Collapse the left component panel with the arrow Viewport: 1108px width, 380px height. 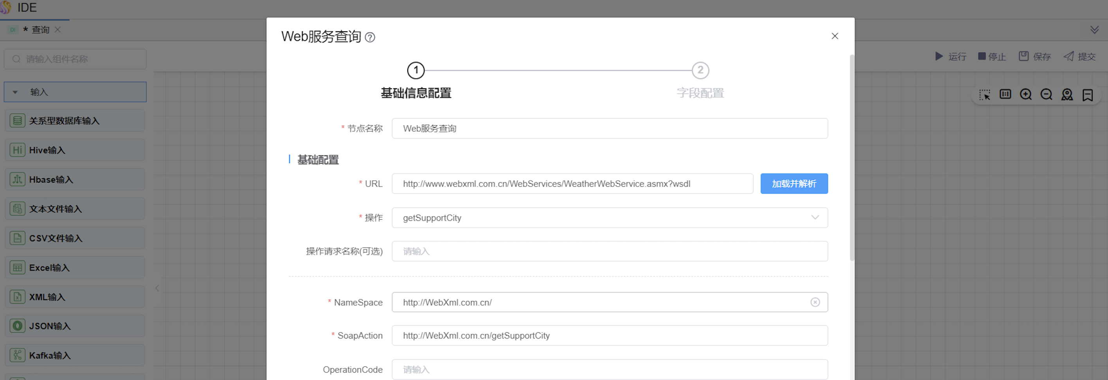tap(157, 289)
